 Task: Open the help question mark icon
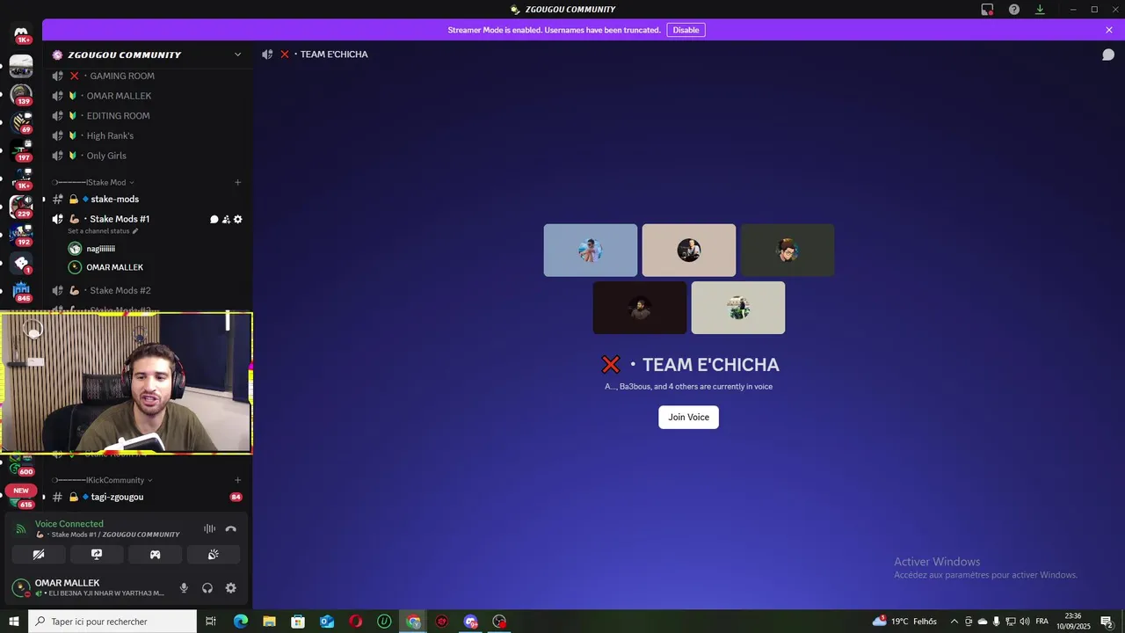[x=1014, y=10]
